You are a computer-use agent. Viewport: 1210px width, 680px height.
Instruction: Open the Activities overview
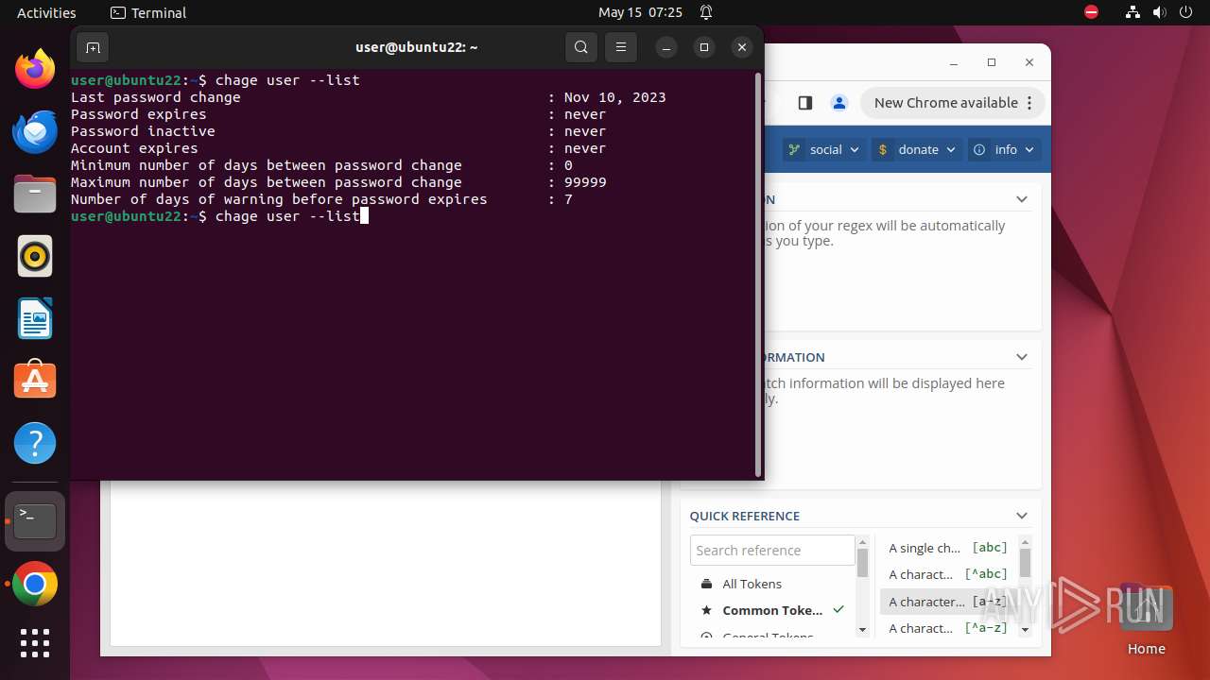click(x=46, y=12)
